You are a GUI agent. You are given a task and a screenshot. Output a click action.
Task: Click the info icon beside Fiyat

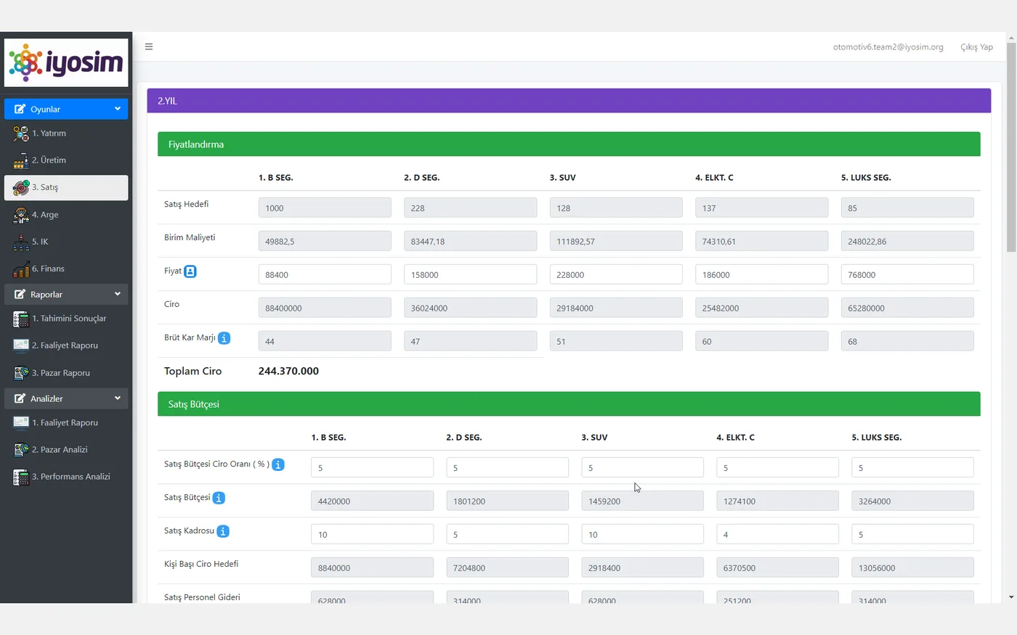[190, 271]
